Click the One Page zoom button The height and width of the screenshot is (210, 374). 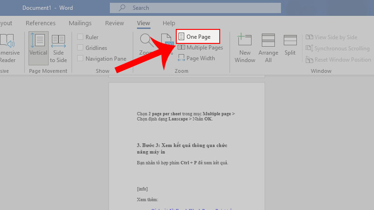click(198, 37)
